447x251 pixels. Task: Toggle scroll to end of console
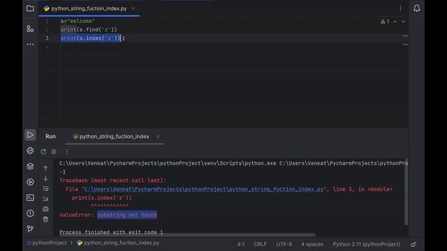pos(45,199)
